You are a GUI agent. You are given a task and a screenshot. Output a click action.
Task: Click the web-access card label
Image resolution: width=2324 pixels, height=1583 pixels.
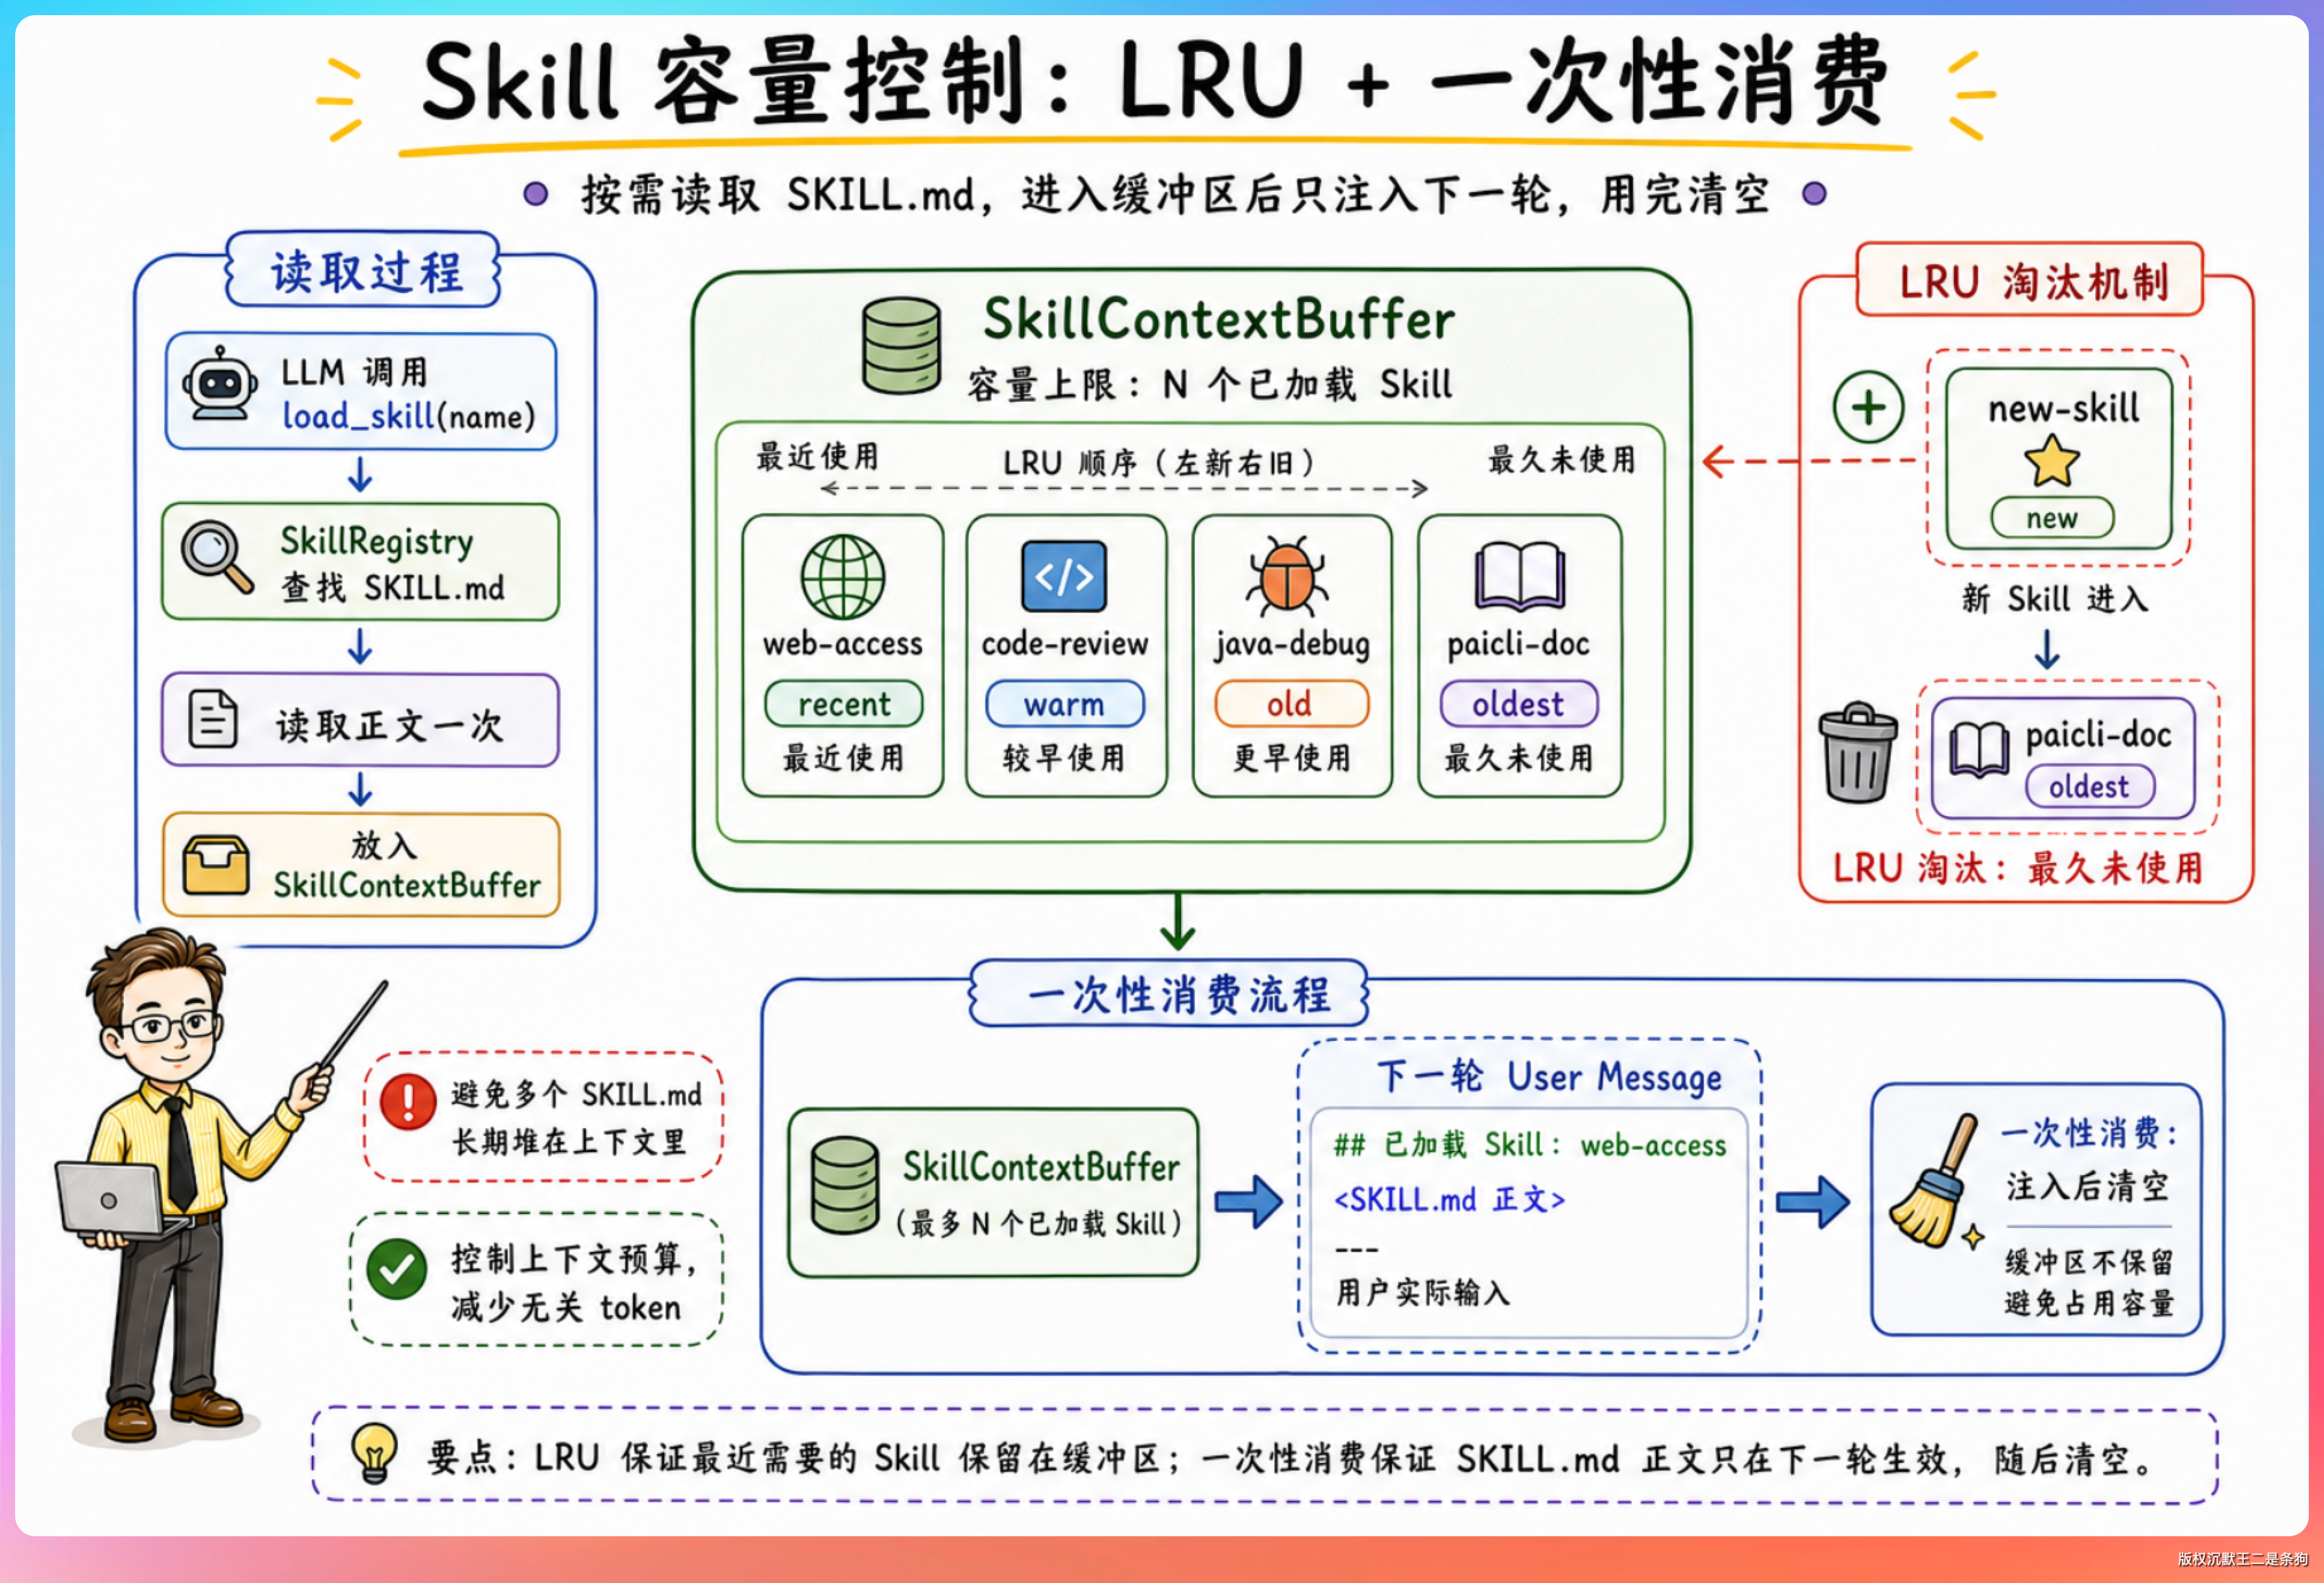[x=843, y=643]
